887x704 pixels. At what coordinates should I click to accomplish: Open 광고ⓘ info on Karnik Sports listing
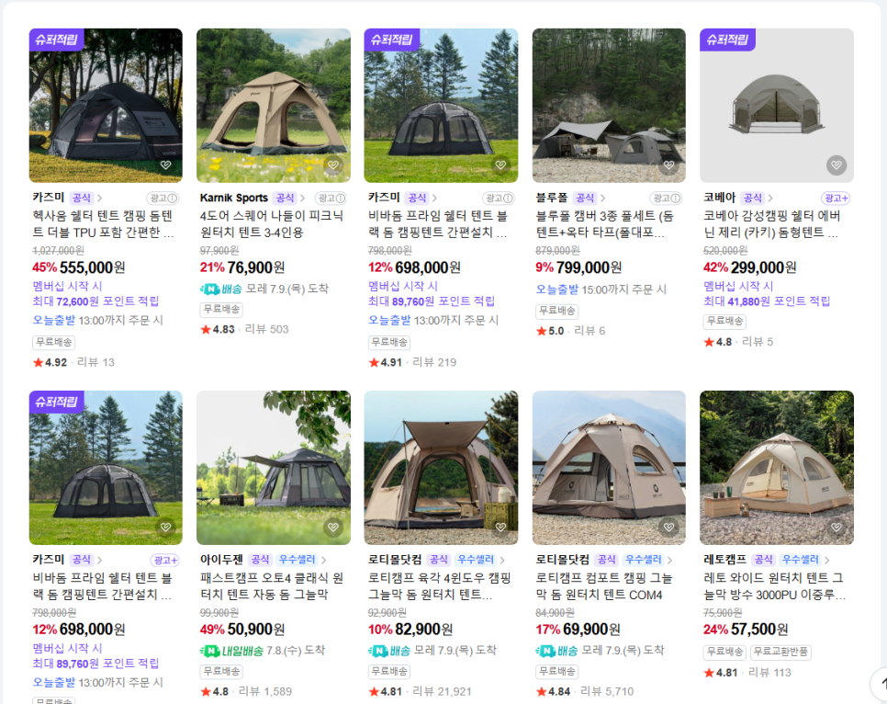331,199
